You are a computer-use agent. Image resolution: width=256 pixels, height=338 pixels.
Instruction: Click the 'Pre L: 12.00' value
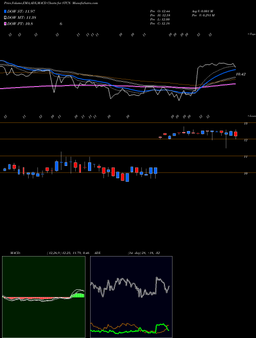(160, 19)
